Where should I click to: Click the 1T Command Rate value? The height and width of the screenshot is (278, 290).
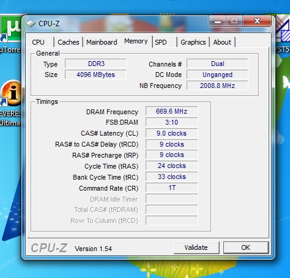[x=172, y=188]
